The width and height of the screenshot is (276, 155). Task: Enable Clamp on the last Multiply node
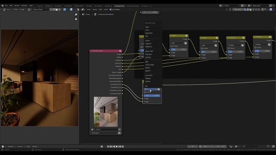tap(255, 47)
